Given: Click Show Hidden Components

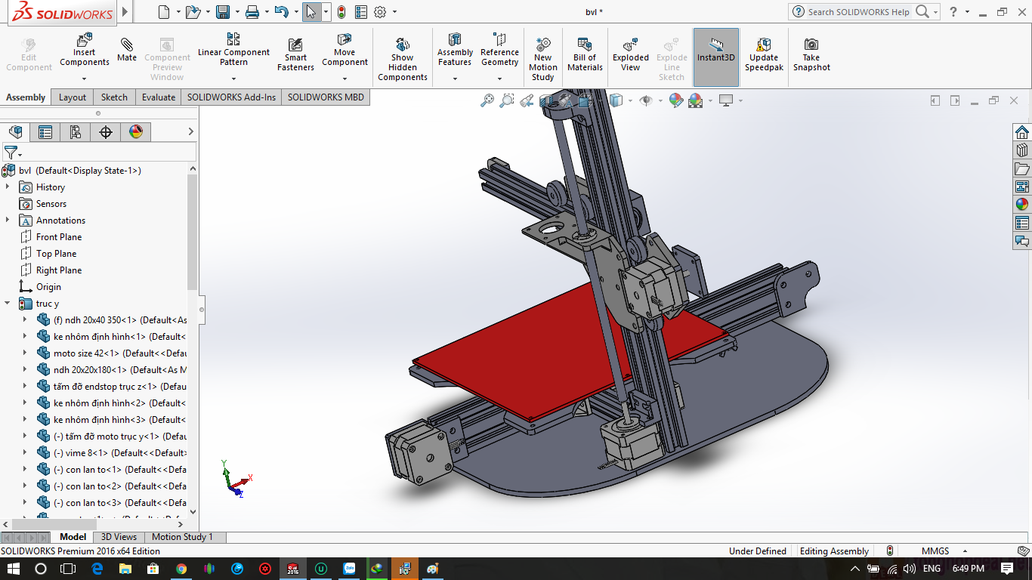Looking at the screenshot, I should (403, 57).
